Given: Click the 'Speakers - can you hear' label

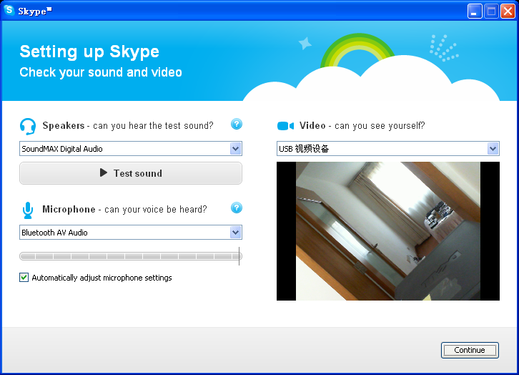Looking at the screenshot, I should coord(128,125).
